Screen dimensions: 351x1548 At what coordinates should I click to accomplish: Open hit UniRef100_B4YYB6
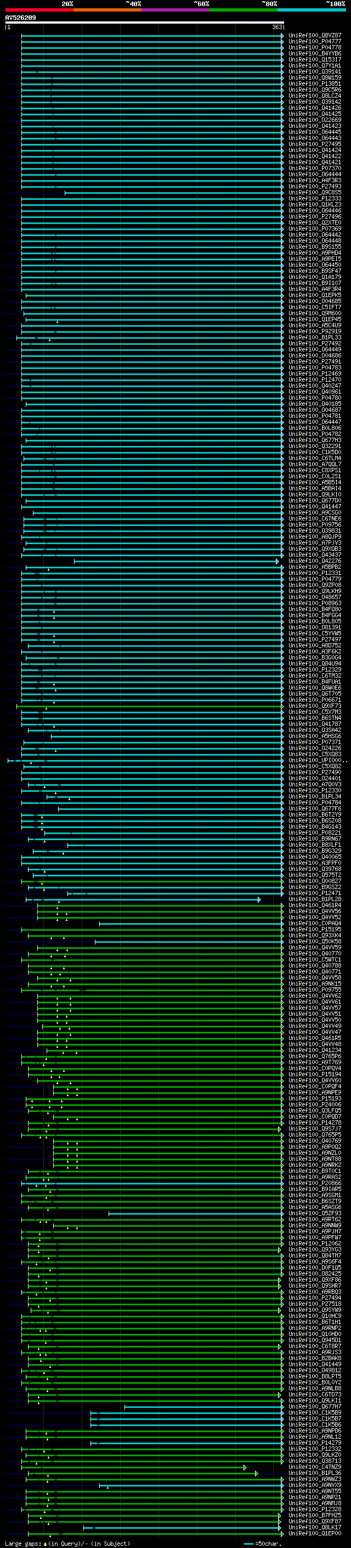(x=314, y=53)
